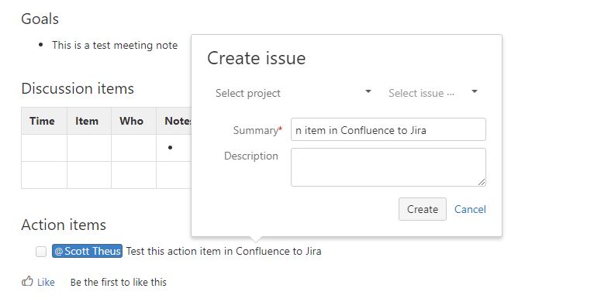The image size is (601, 302).
Task: Click the Like link text
Action: [46, 283]
